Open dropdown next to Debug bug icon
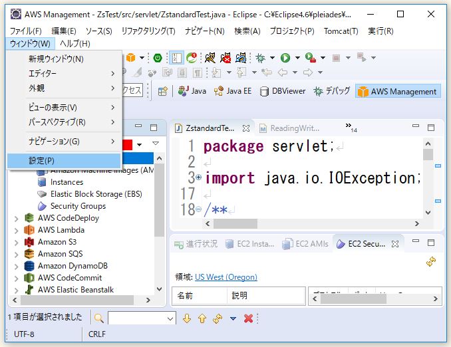The height and width of the screenshot is (347, 451). (x=272, y=58)
